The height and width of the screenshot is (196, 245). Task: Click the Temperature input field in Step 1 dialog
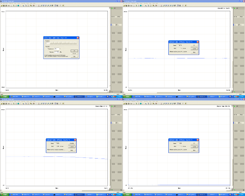click(57, 49)
